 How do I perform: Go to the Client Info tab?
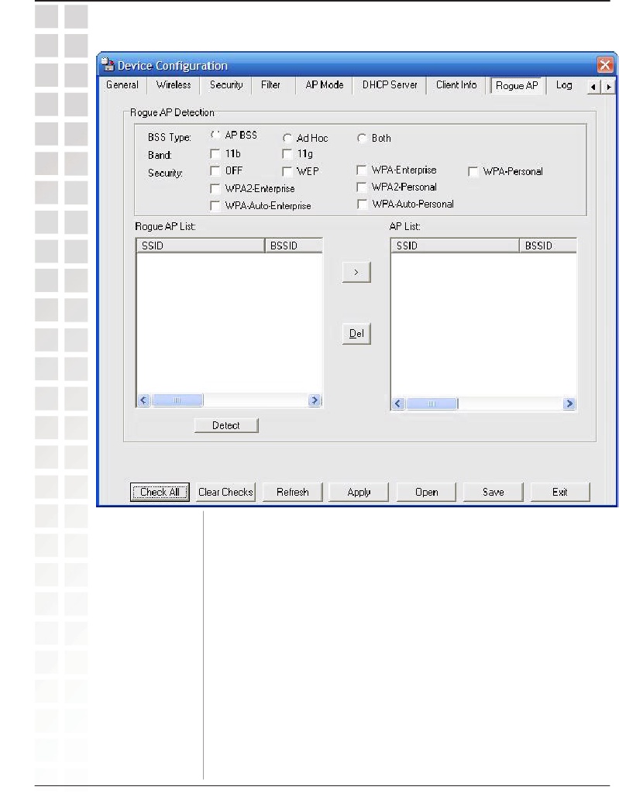(x=456, y=85)
